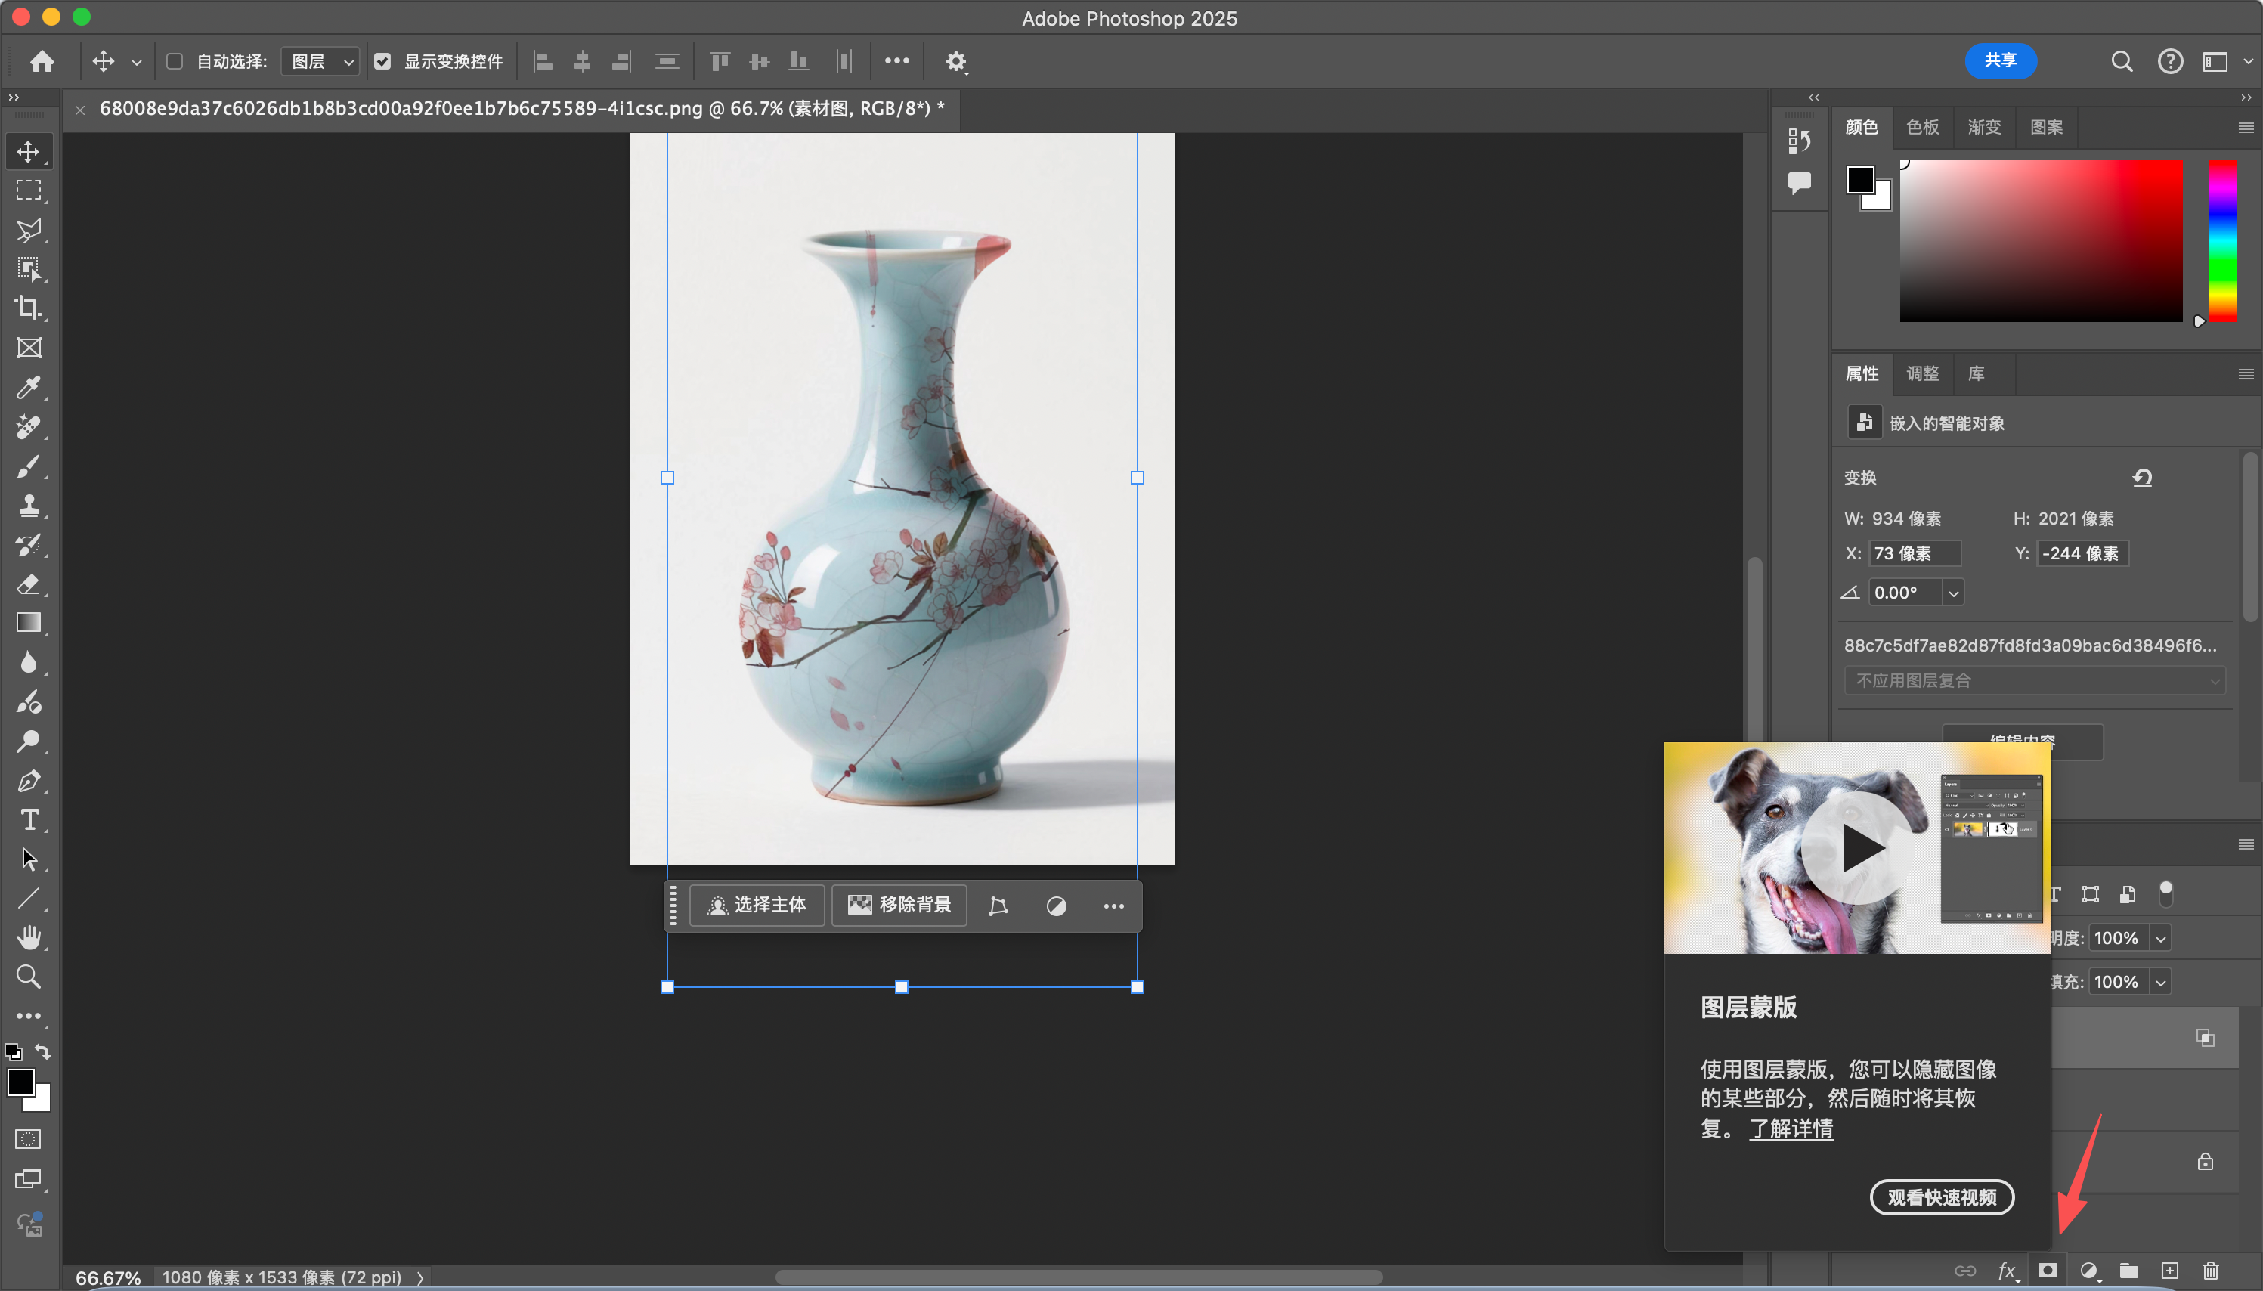Click the Add layer mask icon

2047,1271
